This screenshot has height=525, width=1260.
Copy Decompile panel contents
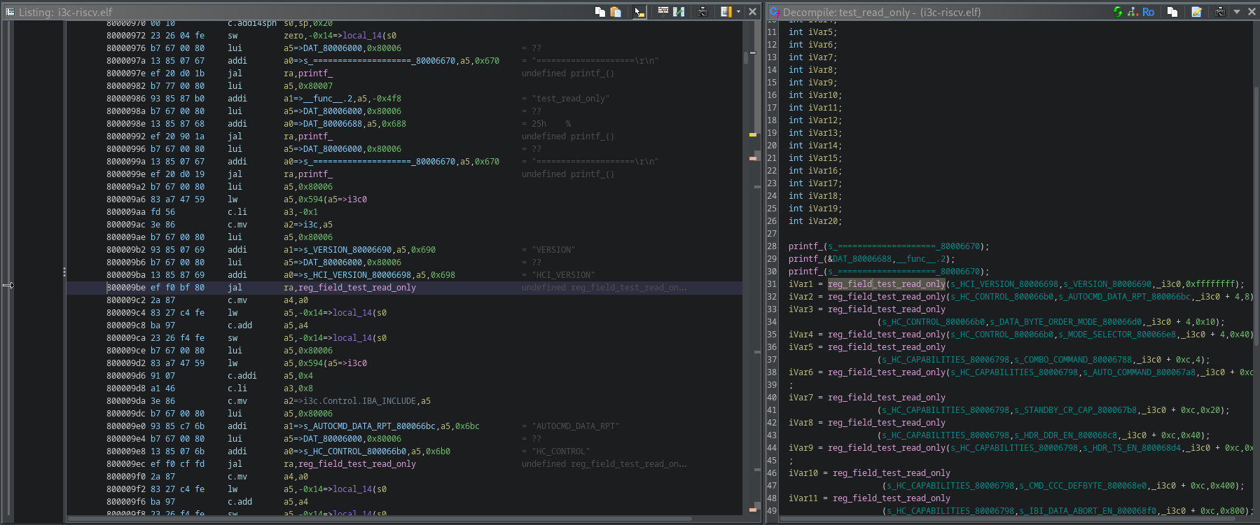[x=1172, y=11]
